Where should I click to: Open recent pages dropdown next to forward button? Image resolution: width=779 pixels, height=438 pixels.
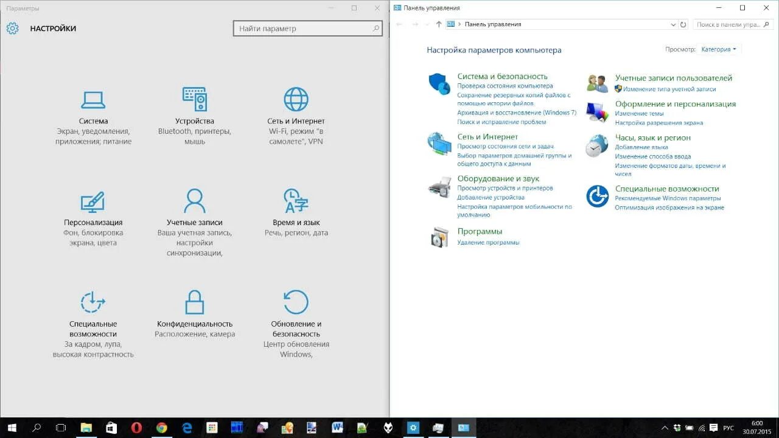click(427, 24)
